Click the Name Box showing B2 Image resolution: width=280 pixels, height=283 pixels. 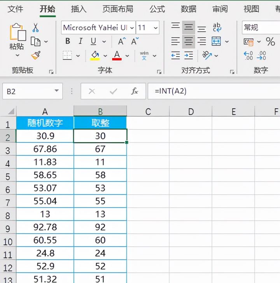click(33, 91)
